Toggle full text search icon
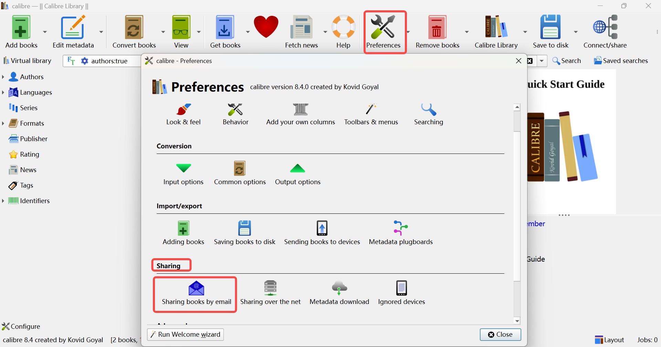Image resolution: width=661 pixels, height=347 pixels. [71, 61]
